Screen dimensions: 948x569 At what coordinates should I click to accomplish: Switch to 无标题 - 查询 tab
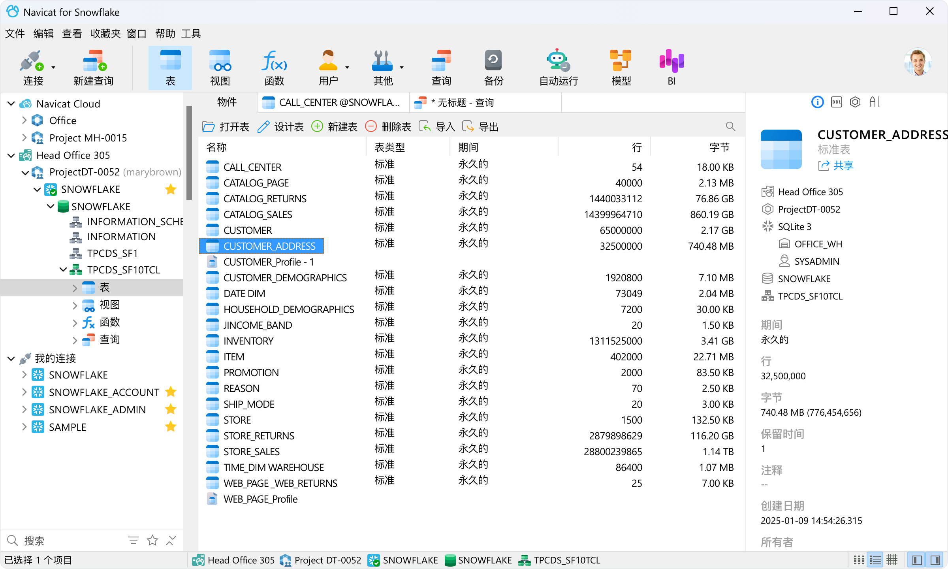coord(485,103)
